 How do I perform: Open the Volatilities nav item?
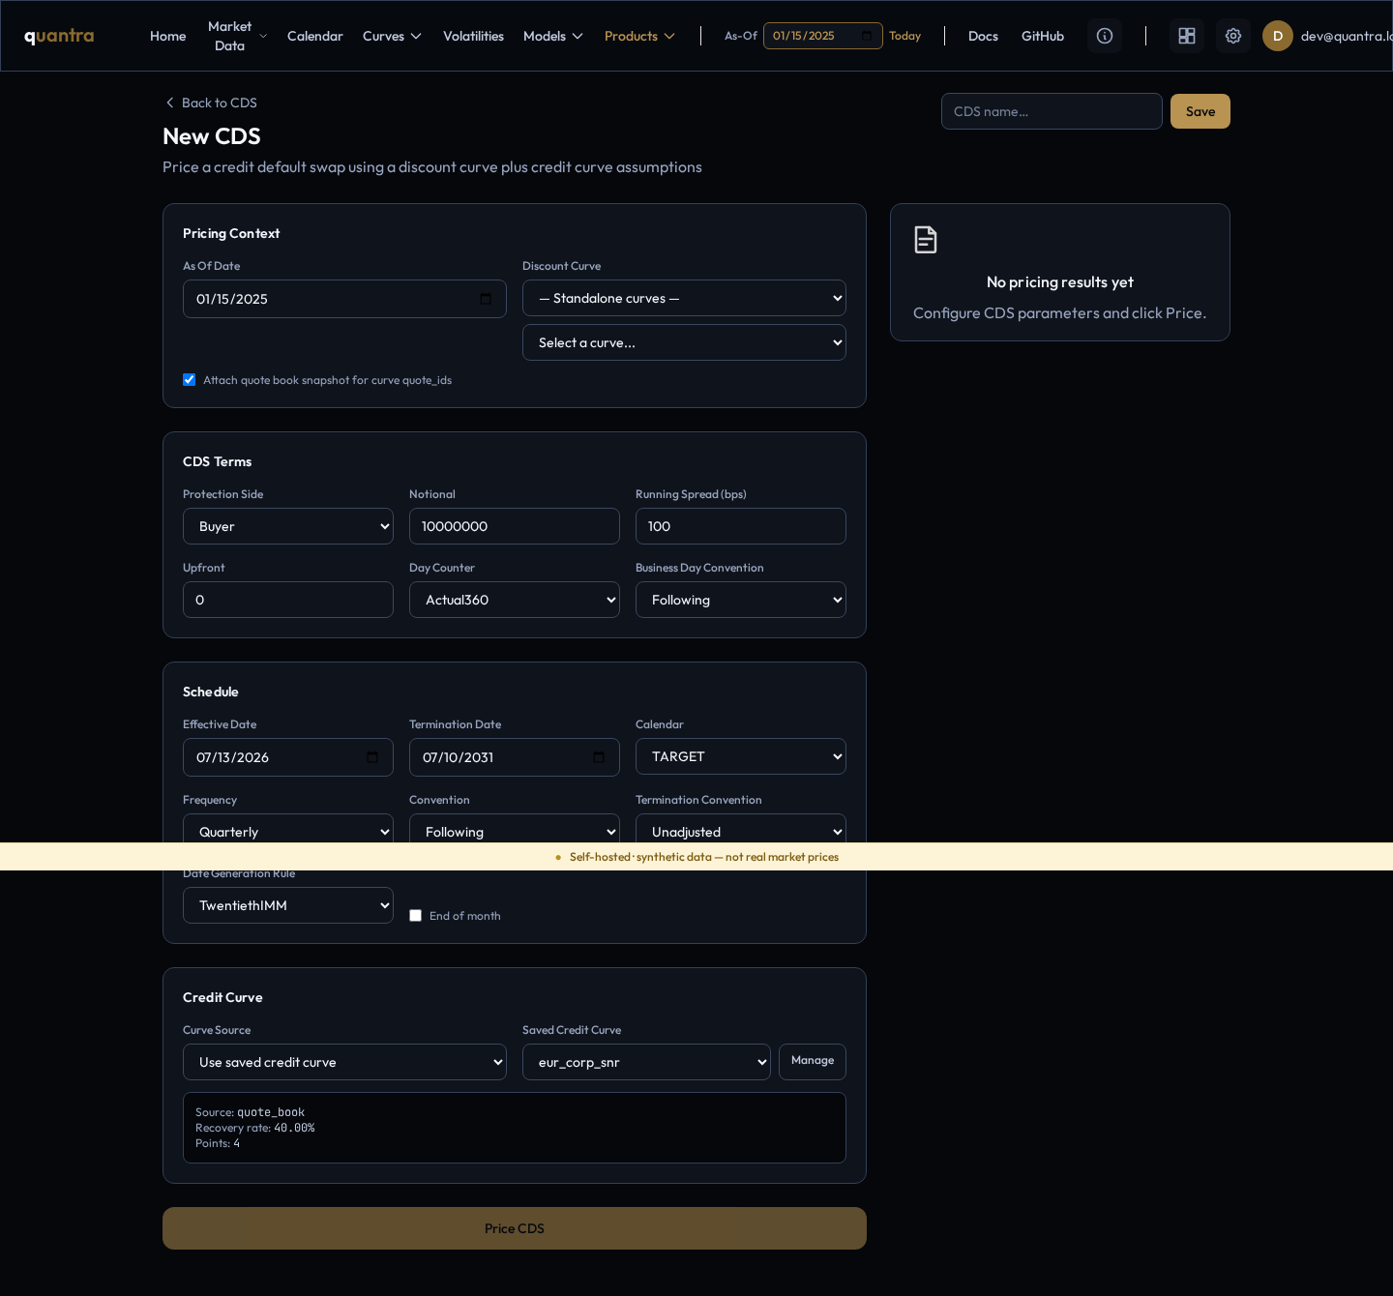[x=473, y=36]
